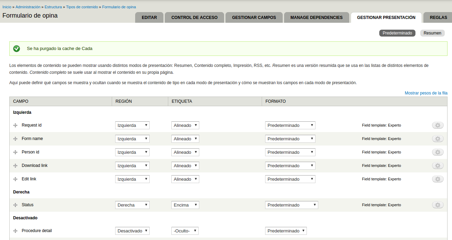Image resolution: width=452 pixels, height=240 pixels.
Task: Click the Mostrar pesos de la fila link
Action: coord(426,93)
